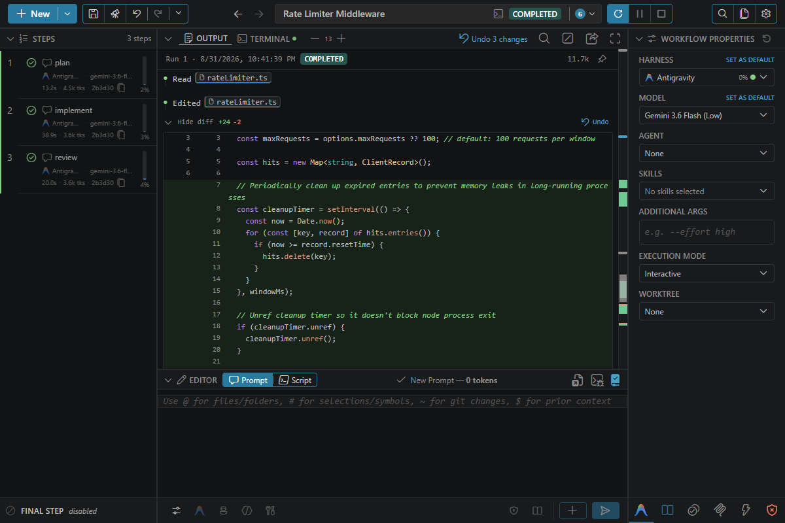This screenshot has height=523, width=785.
Task: Click the plus button beside send
Action: click(x=572, y=511)
